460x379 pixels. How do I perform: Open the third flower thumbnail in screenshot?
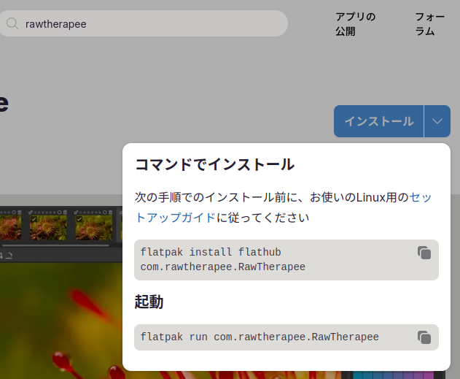point(94,228)
